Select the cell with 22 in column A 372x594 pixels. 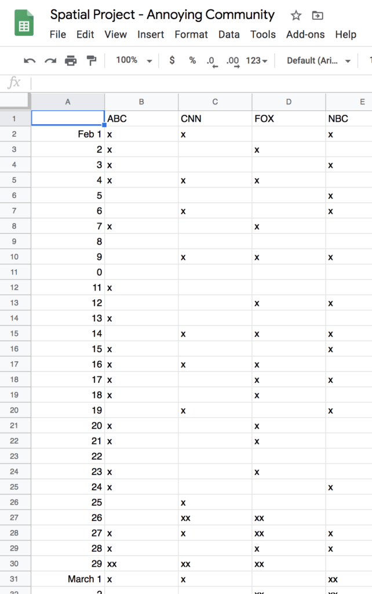[68, 456]
